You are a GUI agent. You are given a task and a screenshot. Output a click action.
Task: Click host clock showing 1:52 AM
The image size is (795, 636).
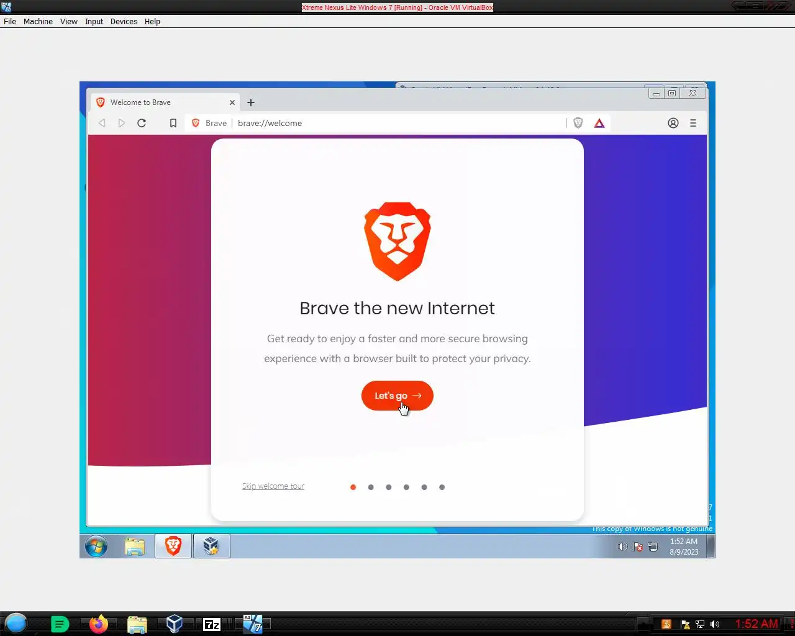tap(756, 624)
